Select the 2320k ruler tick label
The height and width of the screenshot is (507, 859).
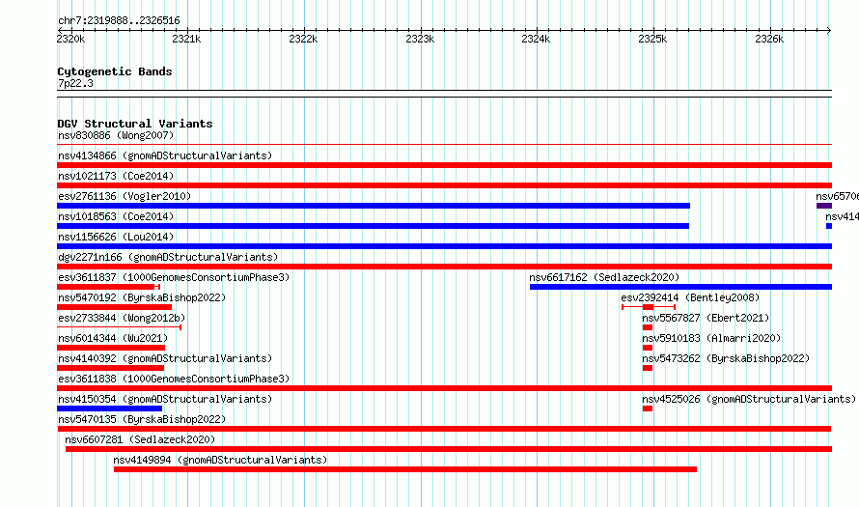pos(70,39)
